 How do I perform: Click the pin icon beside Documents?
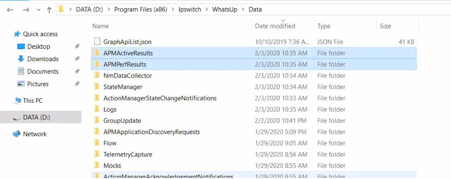point(77,71)
